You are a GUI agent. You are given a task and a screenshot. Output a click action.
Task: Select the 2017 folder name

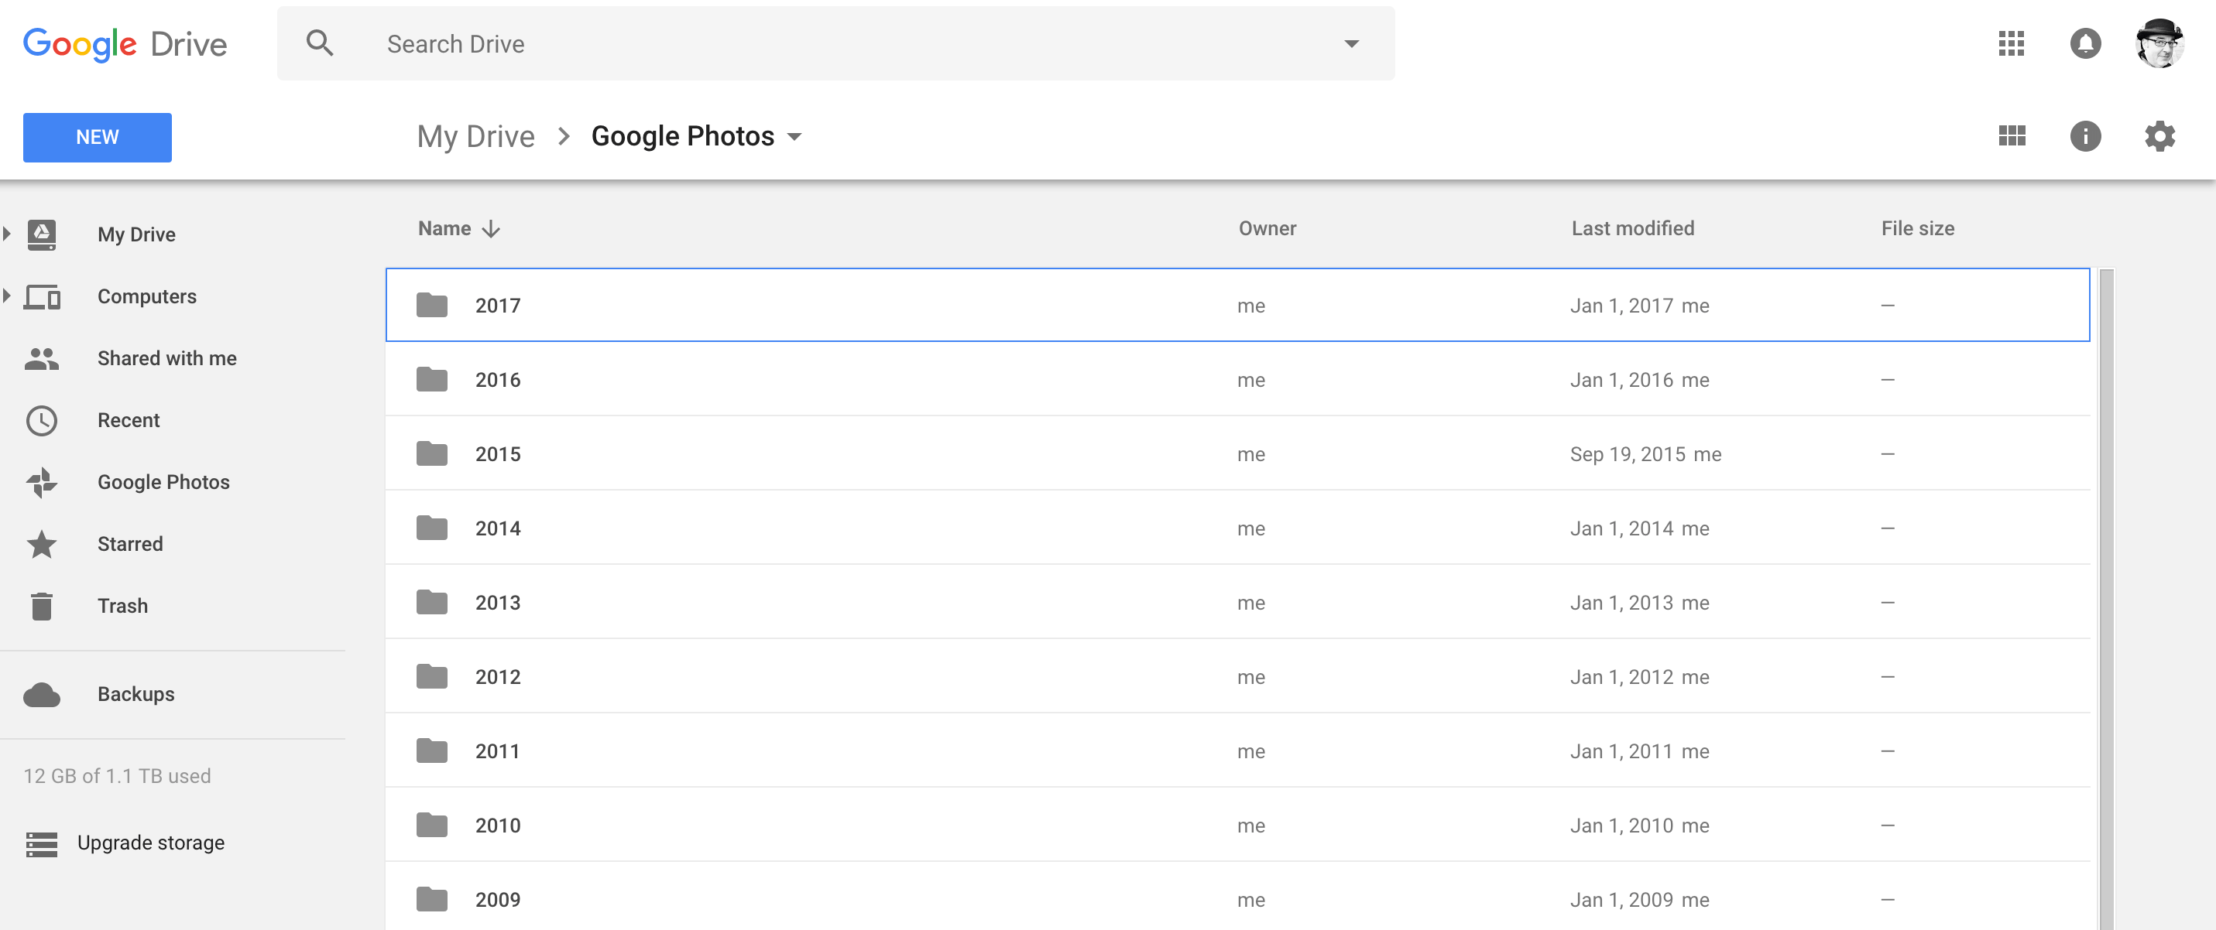[x=498, y=306]
